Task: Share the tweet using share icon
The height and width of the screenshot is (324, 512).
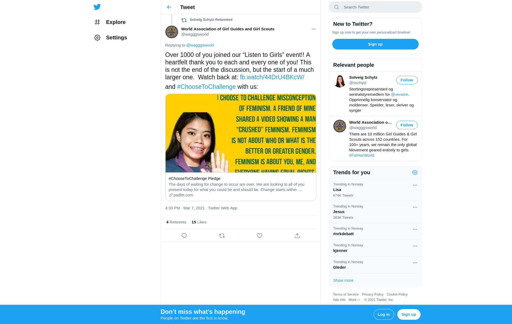Action: 297,236
